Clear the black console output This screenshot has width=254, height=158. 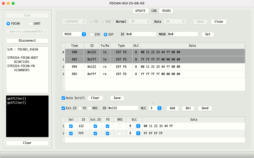click(27, 143)
